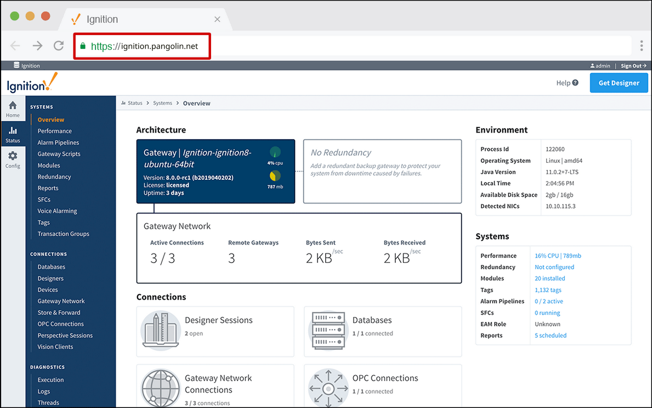Click the 1,132 tags link
The width and height of the screenshot is (652, 408).
(x=548, y=290)
